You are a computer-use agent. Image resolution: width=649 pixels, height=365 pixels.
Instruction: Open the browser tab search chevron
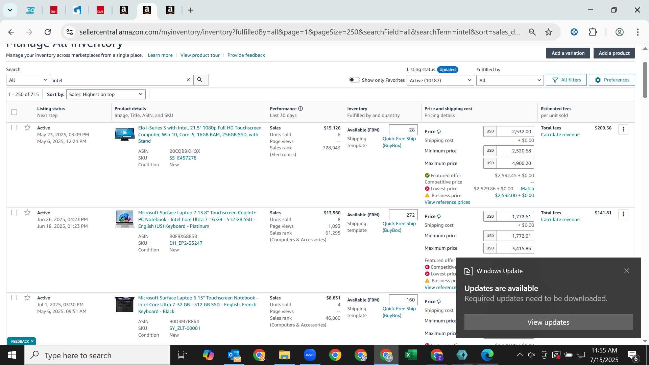(10, 10)
